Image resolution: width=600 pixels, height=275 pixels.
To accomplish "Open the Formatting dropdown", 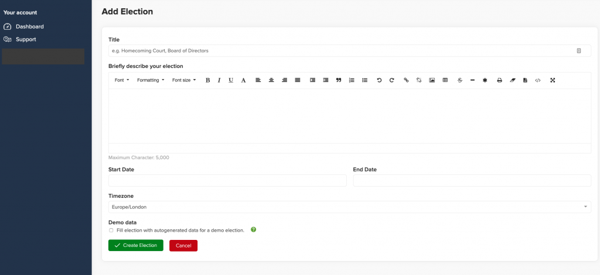I will (151, 80).
